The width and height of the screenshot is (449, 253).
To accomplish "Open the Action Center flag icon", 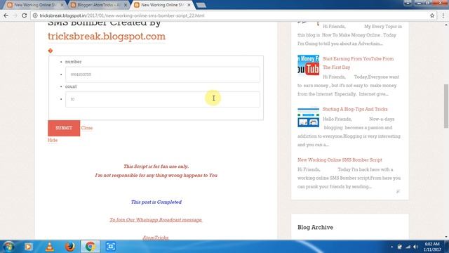I will tap(399, 247).
